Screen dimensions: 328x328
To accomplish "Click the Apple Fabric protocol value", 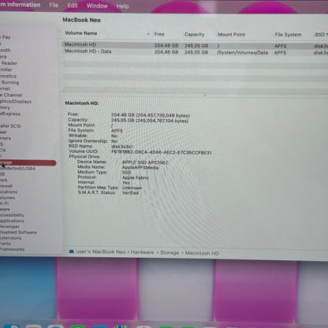I will [x=136, y=177].
